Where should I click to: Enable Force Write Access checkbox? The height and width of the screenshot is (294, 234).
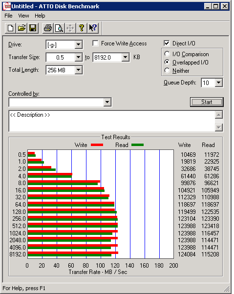(x=95, y=43)
